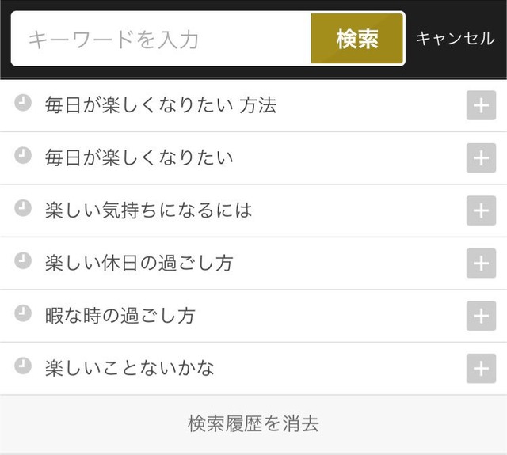
Task: Click clock icon beside 暇な時の過ごし方
Action: [24, 313]
